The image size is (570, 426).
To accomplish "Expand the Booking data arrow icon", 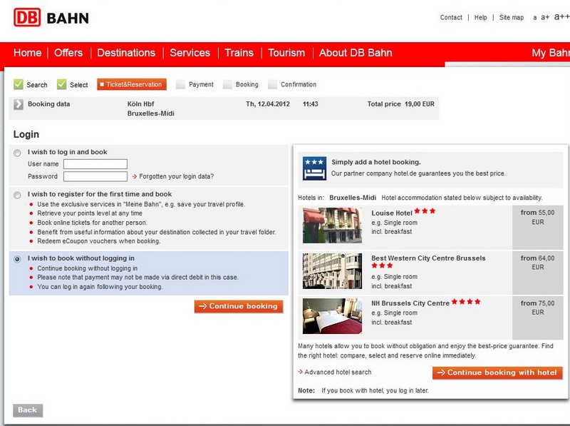I will click(19, 104).
